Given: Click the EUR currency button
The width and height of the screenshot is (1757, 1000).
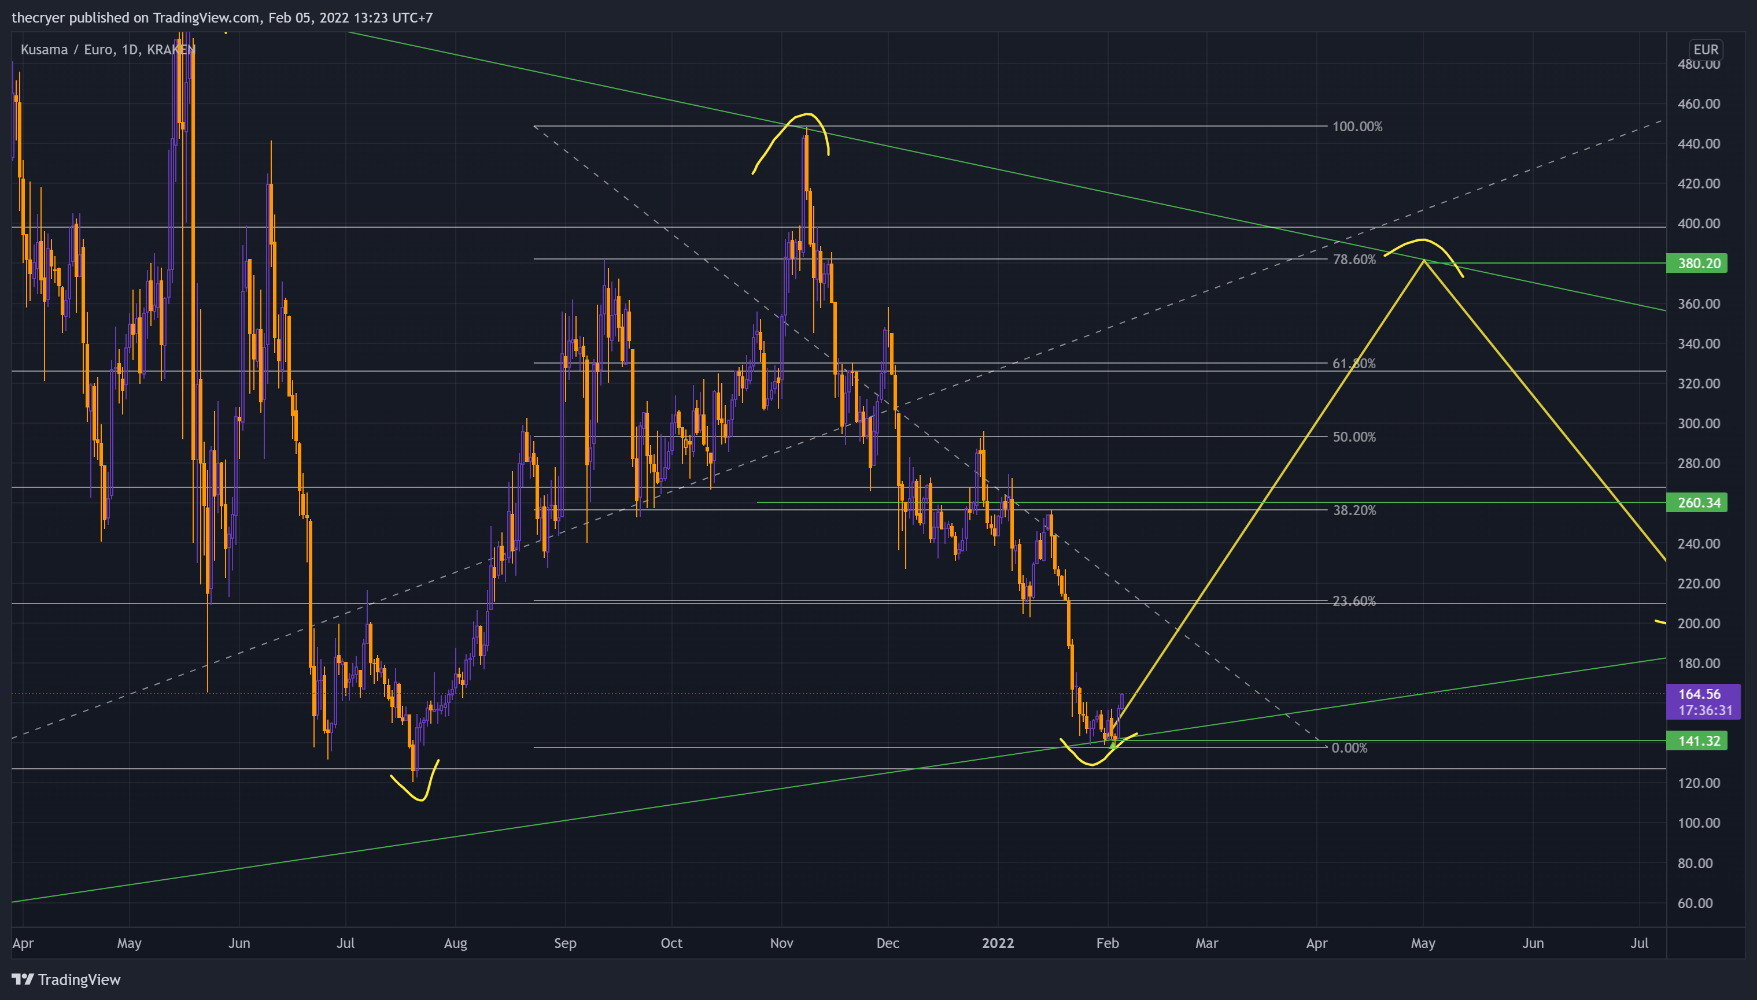Looking at the screenshot, I should [x=1706, y=50].
